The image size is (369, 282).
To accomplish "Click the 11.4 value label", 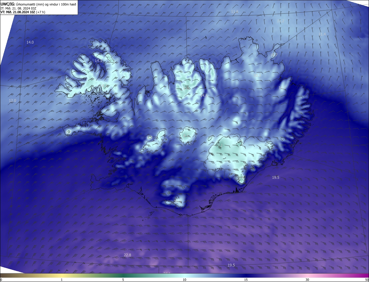I will point(322,34).
